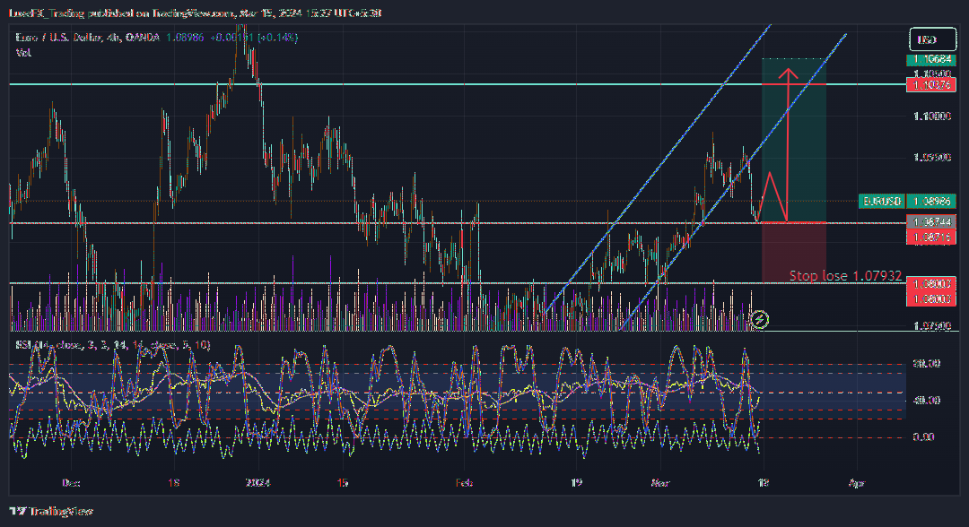Viewport: 969px width, 527px height.
Task: Click the 1.07500 price axis value
Action: coord(932,326)
